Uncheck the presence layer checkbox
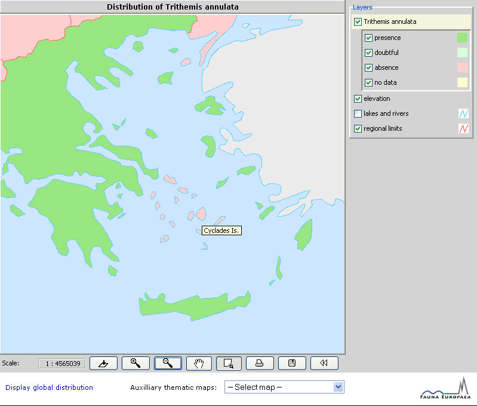The image size is (477, 406). [x=368, y=38]
